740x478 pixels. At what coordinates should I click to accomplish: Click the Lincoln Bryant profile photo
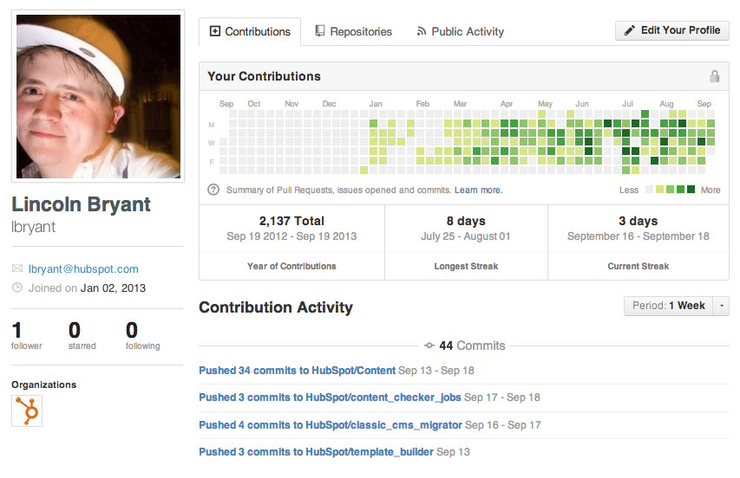[98, 96]
